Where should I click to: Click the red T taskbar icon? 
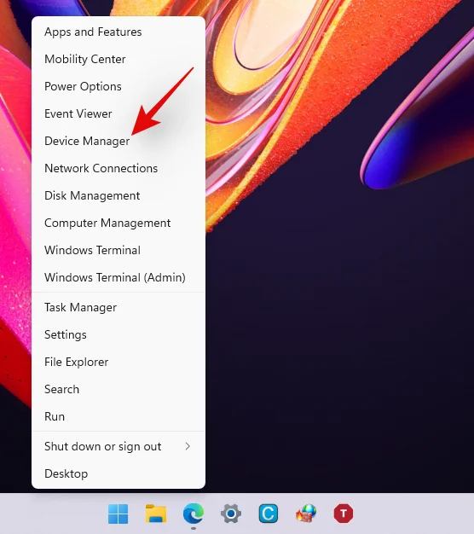pyautogui.click(x=344, y=514)
